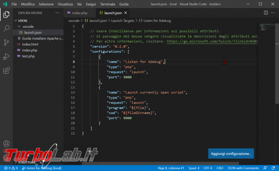
Task: Open errors and warnings indicator
Action: click(11, 168)
